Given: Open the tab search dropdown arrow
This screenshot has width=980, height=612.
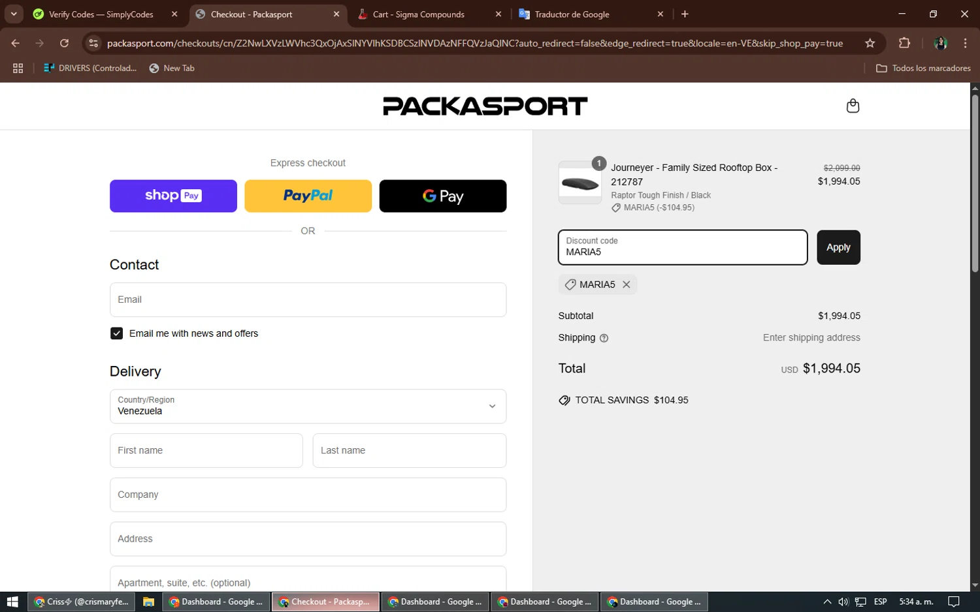Looking at the screenshot, I should (14, 14).
